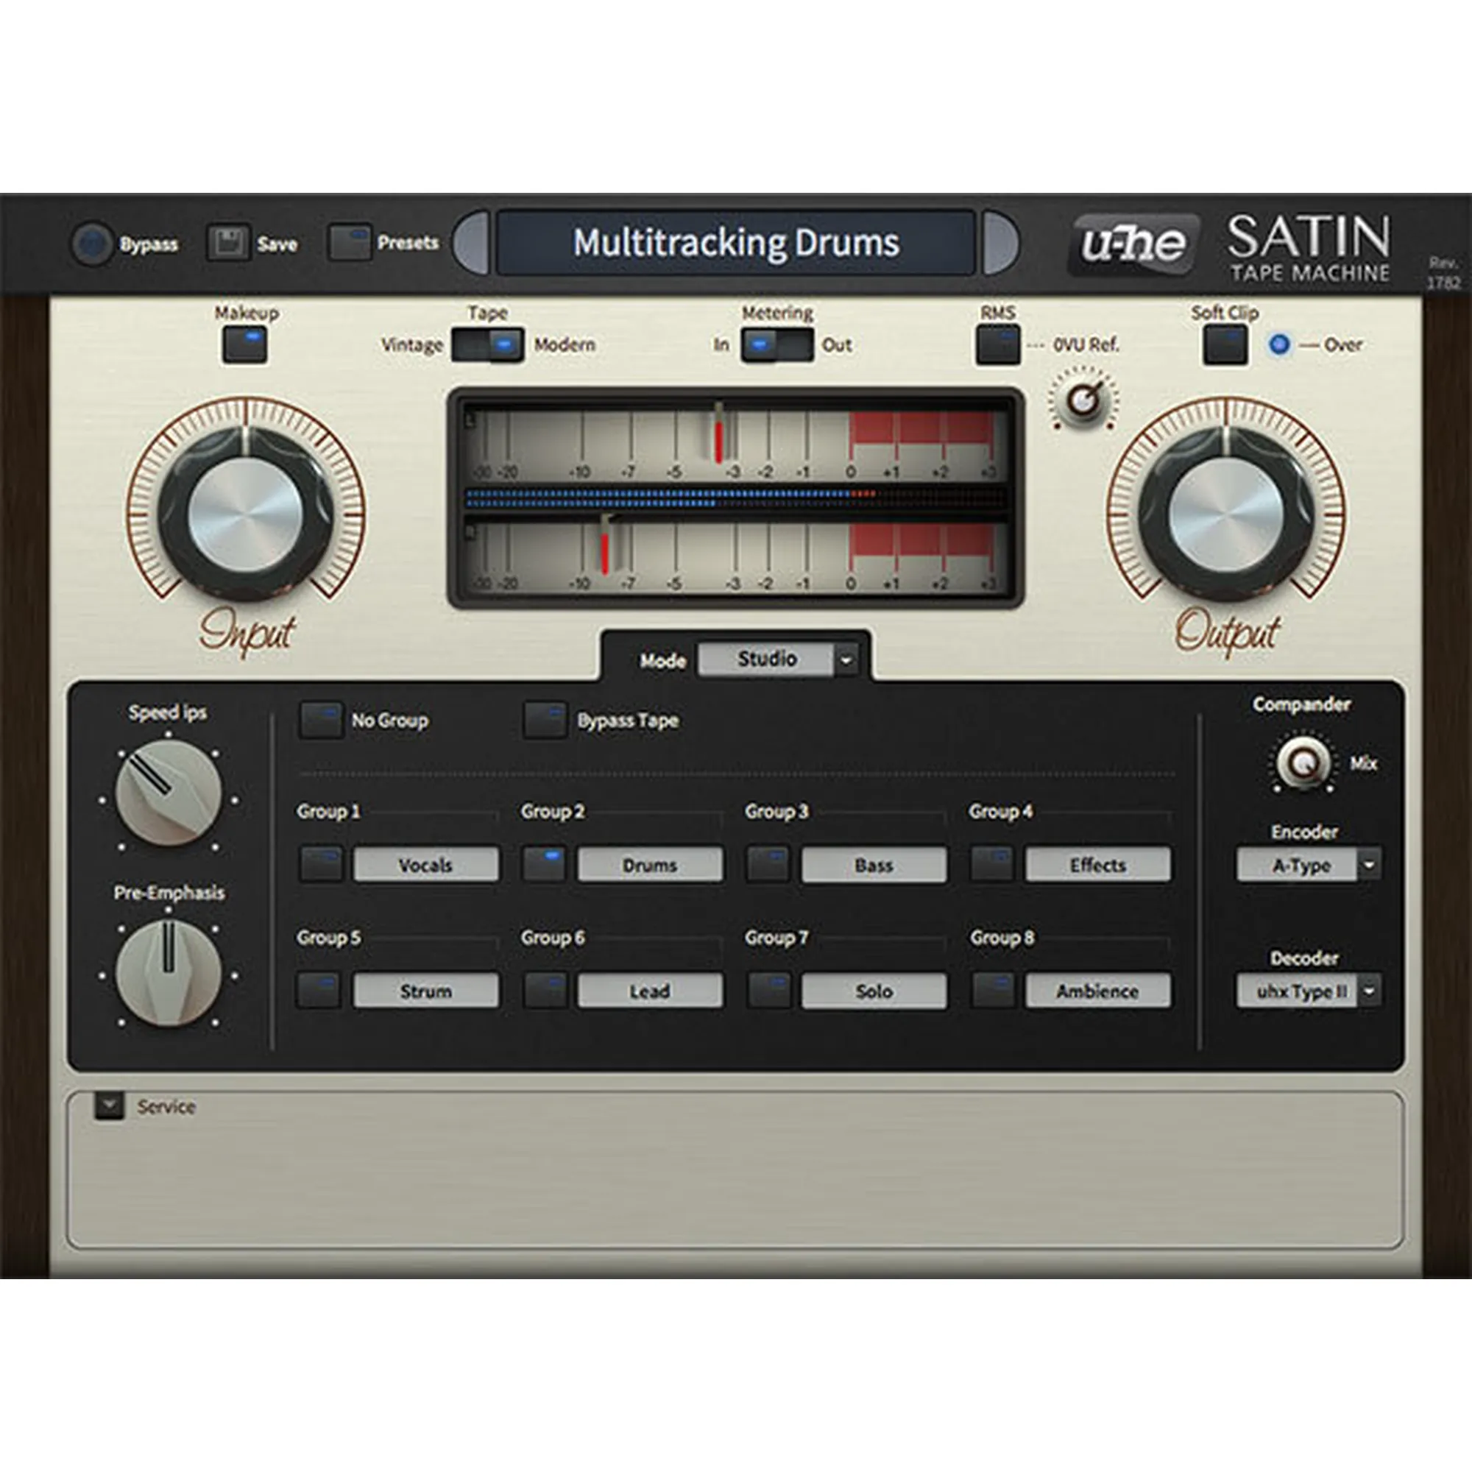The image size is (1472, 1472).
Task: Click the Bass group name field
Action: pyautogui.click(x=874, y=865)
